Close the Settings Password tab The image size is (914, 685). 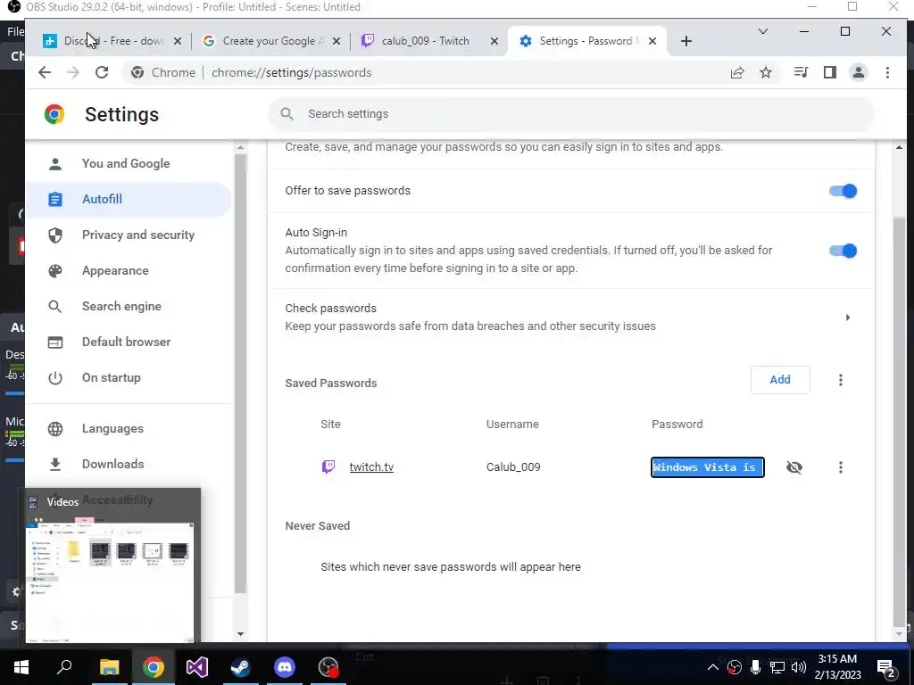652,41
